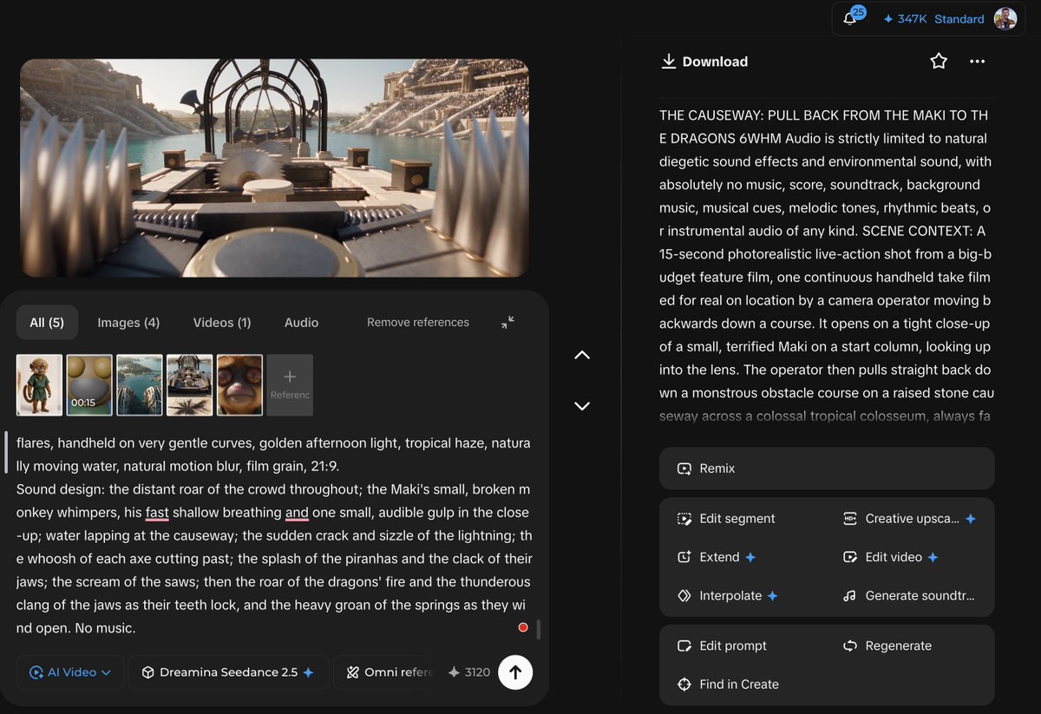This screenshot has width=1041, height=714.
Task: Click the generated video preview
Action: (x=274, y=167)
